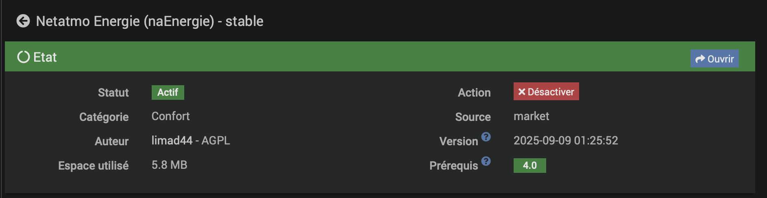This screenshot has height=198, width=767.
Task: Click the Version help question mark icon
Action: [x=486, y=137]
